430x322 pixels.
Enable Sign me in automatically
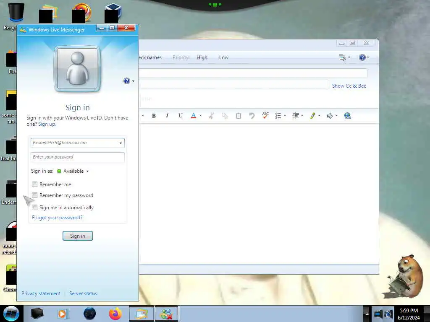tap(34, 207)
